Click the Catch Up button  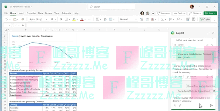point(180,13)
